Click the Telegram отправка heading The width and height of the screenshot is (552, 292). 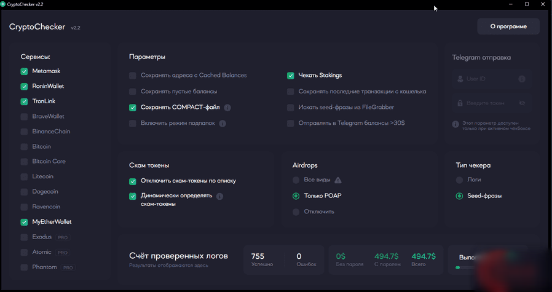(481, 57)
